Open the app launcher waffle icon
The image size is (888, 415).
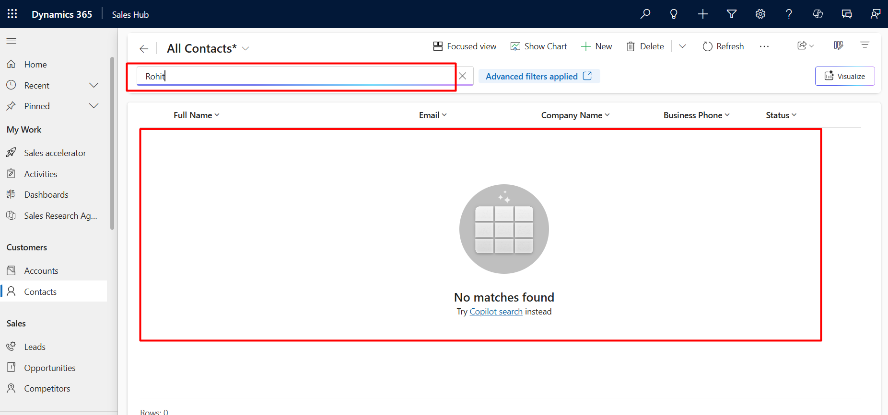click(x=12, y=14)
